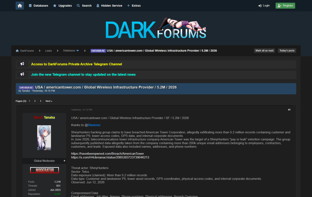Viewport: 312px width, 197px height.
Task: Click the home icon in navbar
Action: coord(20,5)
